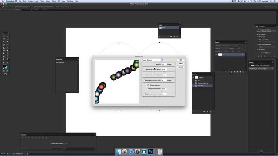Open Launchpad from the Dock
The height and width of the screenshot is (156, 278).
[x=125, y=152]
